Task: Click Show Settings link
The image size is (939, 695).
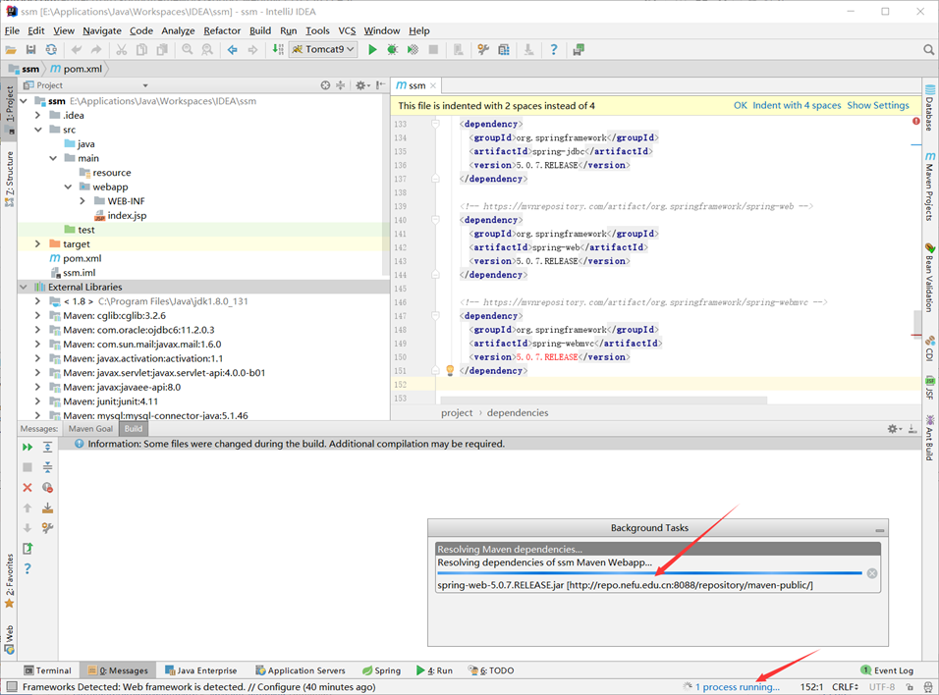Action: click(878, 105)
